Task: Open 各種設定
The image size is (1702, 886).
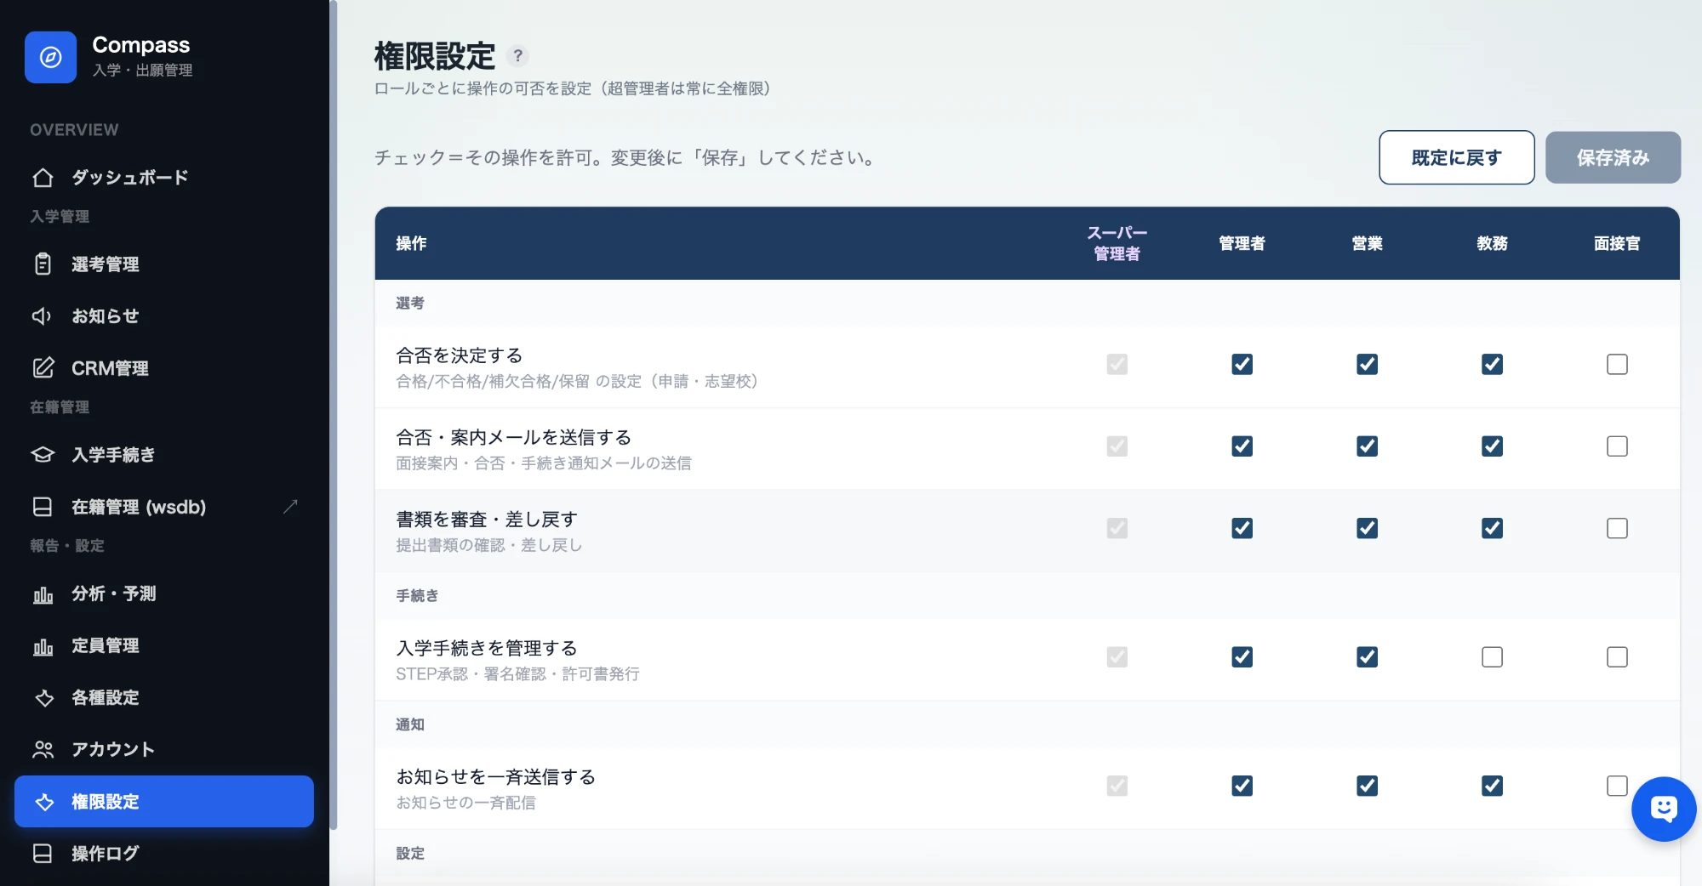Action: click(x=164, y=697)
